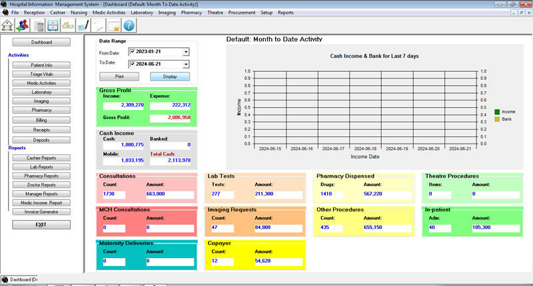The image size is (533, 286).
Task: Open Triage Vitals from the sidebar
Action: pos(41,74)
